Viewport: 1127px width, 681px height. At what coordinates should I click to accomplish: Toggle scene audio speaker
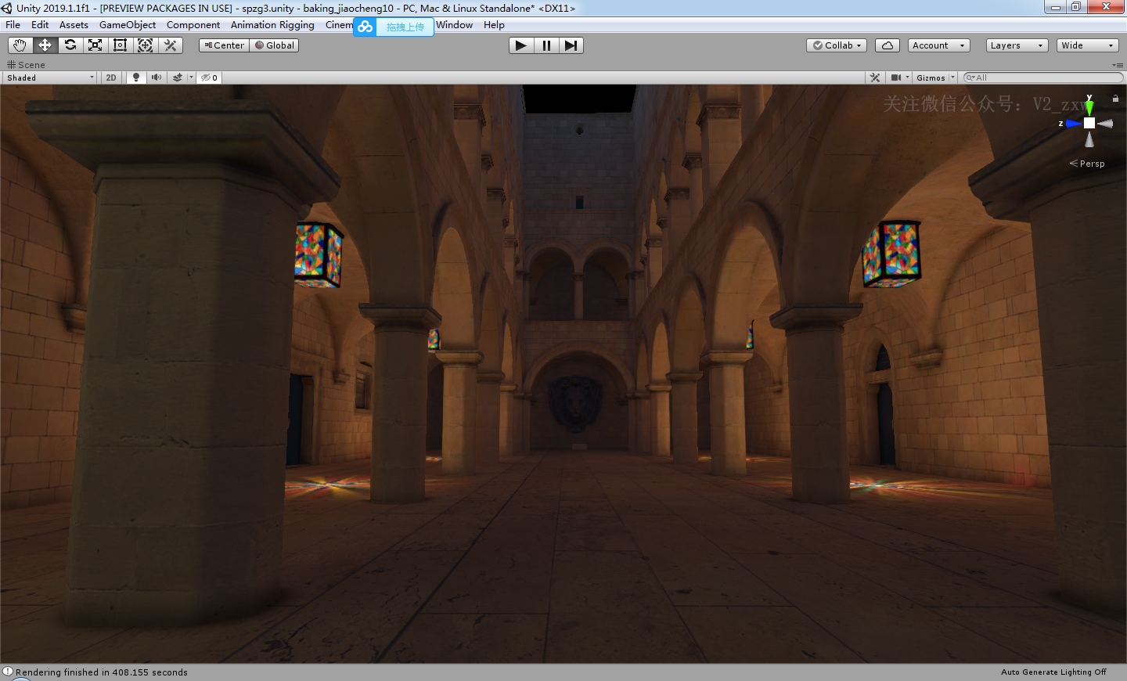(157, 77)
